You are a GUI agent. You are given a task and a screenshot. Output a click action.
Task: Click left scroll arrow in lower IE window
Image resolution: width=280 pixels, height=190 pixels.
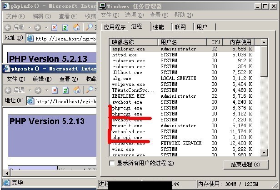tap(7, 173)
